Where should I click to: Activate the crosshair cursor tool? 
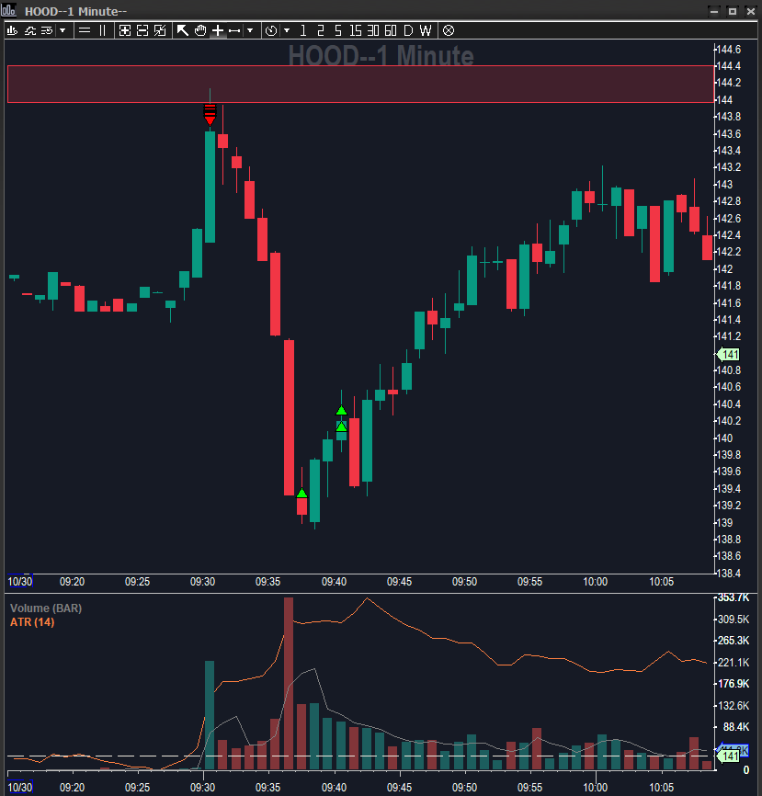[x=217, y=30]
